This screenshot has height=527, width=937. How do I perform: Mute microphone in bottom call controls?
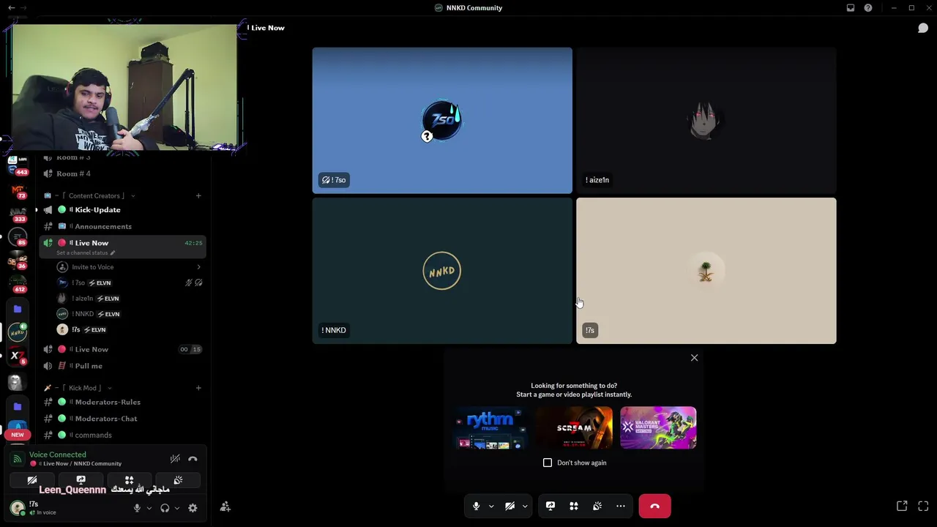(x=476, y=506)
